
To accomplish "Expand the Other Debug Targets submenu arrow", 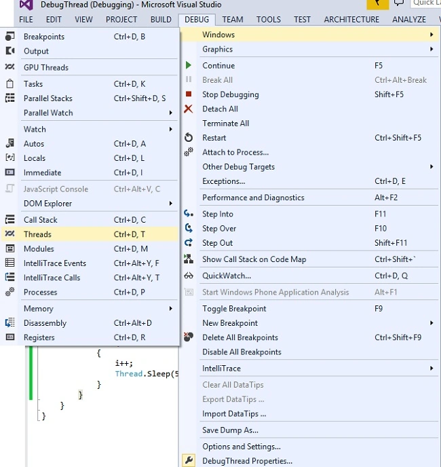I will (x=432, y=166).
